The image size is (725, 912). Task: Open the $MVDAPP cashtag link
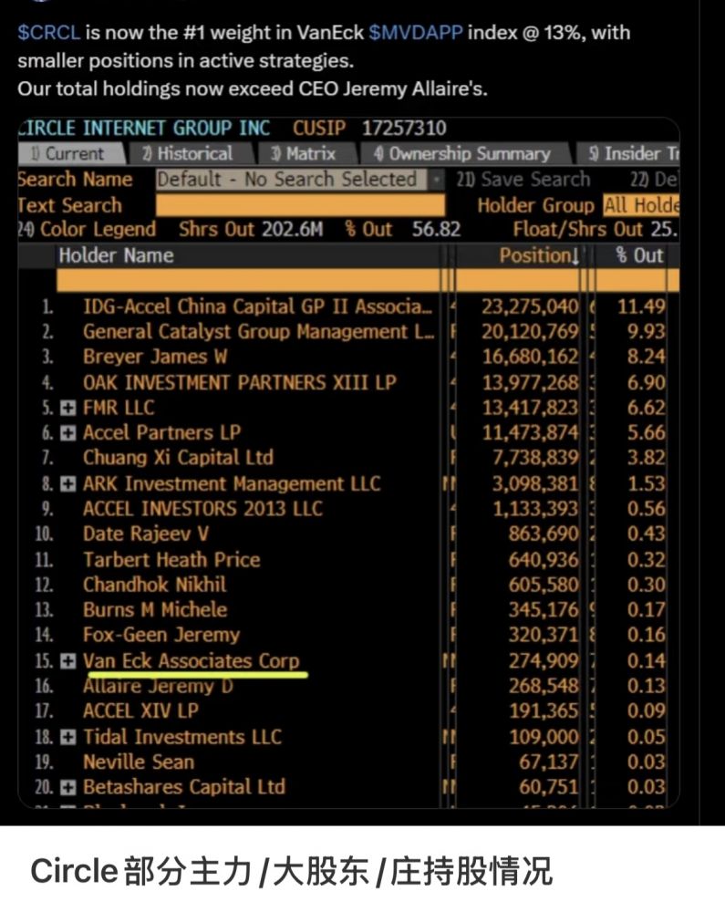[x=416, y=33]
